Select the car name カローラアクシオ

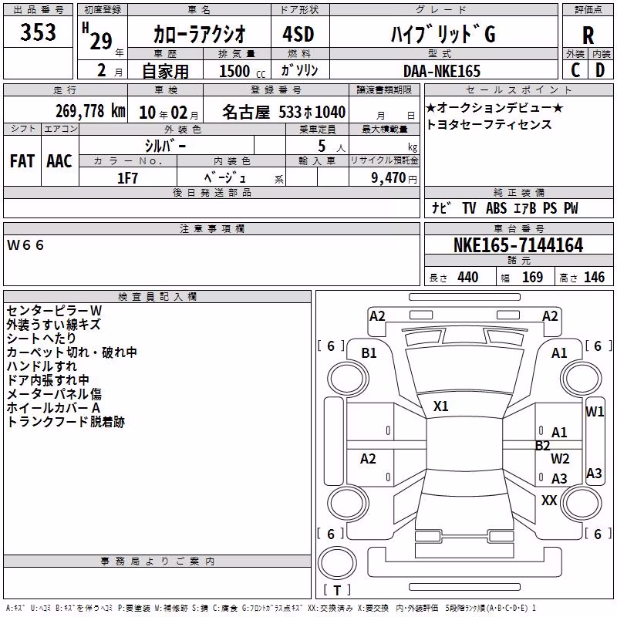(x=199, y=34)
